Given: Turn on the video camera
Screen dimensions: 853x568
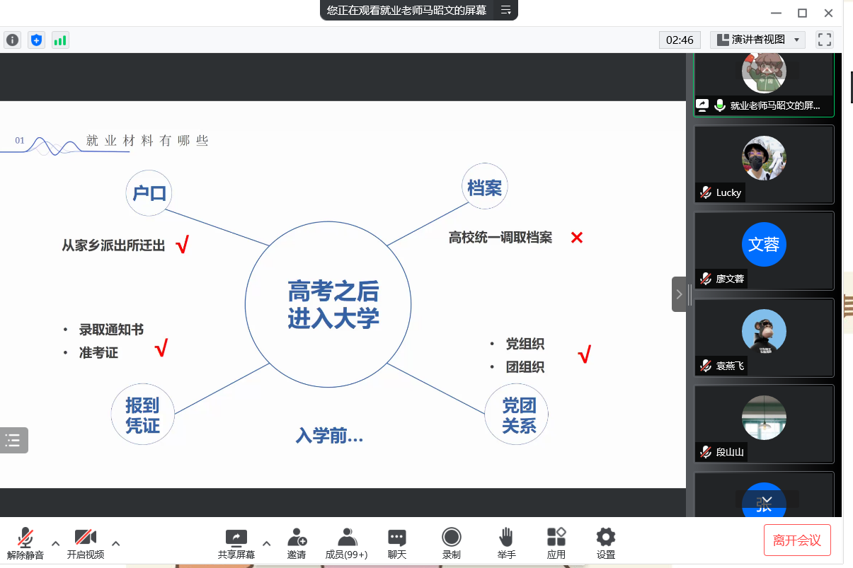Looking at the screenshot, I should (x=86, y=543).
